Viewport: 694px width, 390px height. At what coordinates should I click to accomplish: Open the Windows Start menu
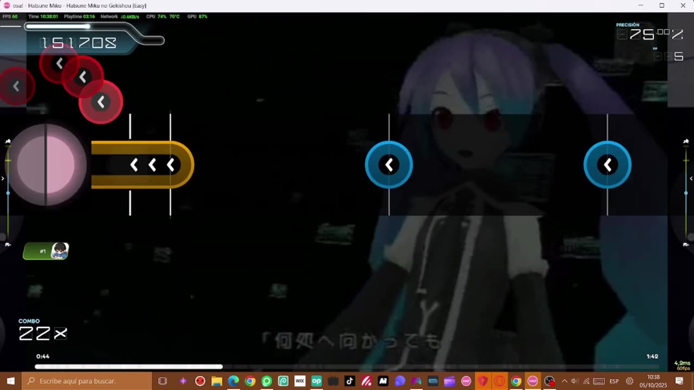[x=10, y=381]
